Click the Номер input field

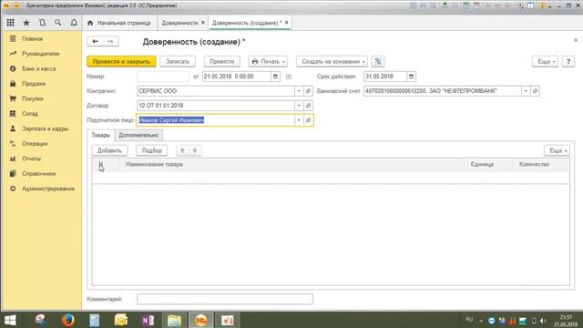tap(163, 77)
